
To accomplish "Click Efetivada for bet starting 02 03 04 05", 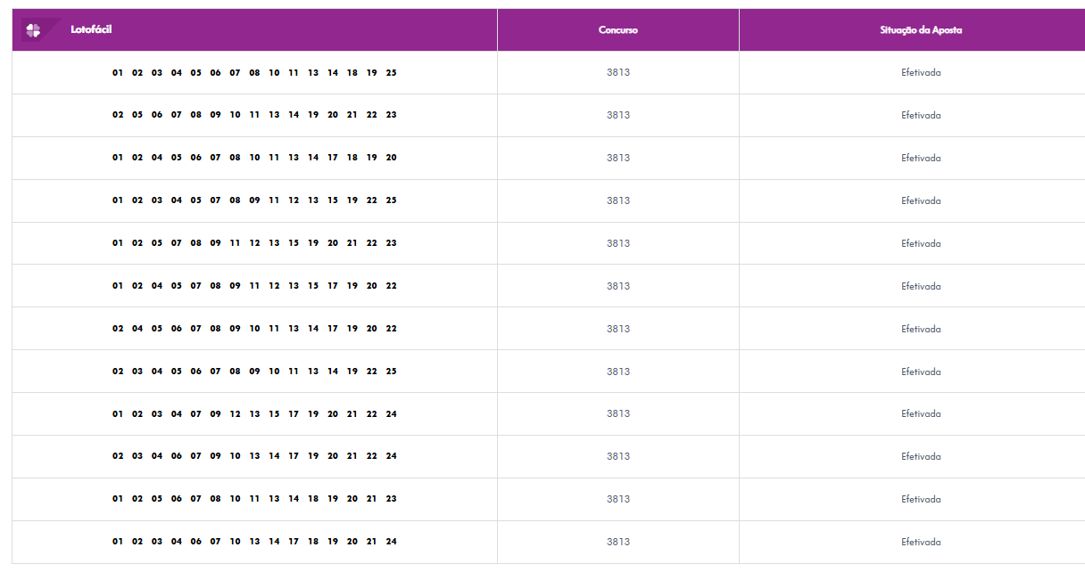I will [921, 372].
